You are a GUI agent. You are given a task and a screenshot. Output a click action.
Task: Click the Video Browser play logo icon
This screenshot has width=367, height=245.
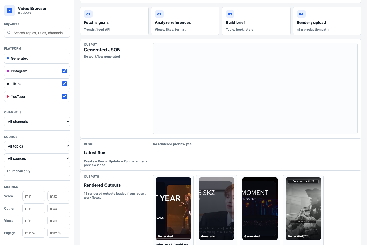[9, 10]
